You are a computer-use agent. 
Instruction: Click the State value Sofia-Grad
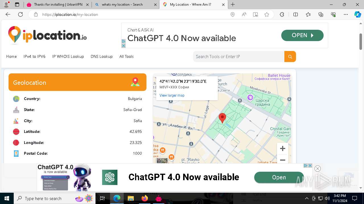click(133, 110)
